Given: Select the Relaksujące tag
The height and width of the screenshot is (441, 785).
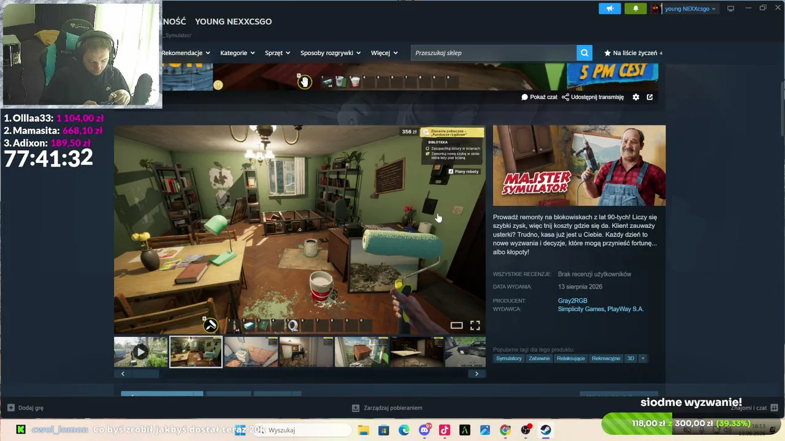Looking at the screenshot, I should pyautogui.click(x=571, y=358).
